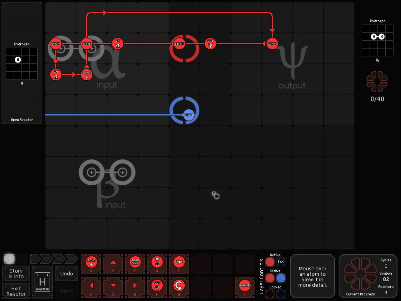Select the Pause instruction tool
Screen dimensions: 401x301
click(244, 285)
